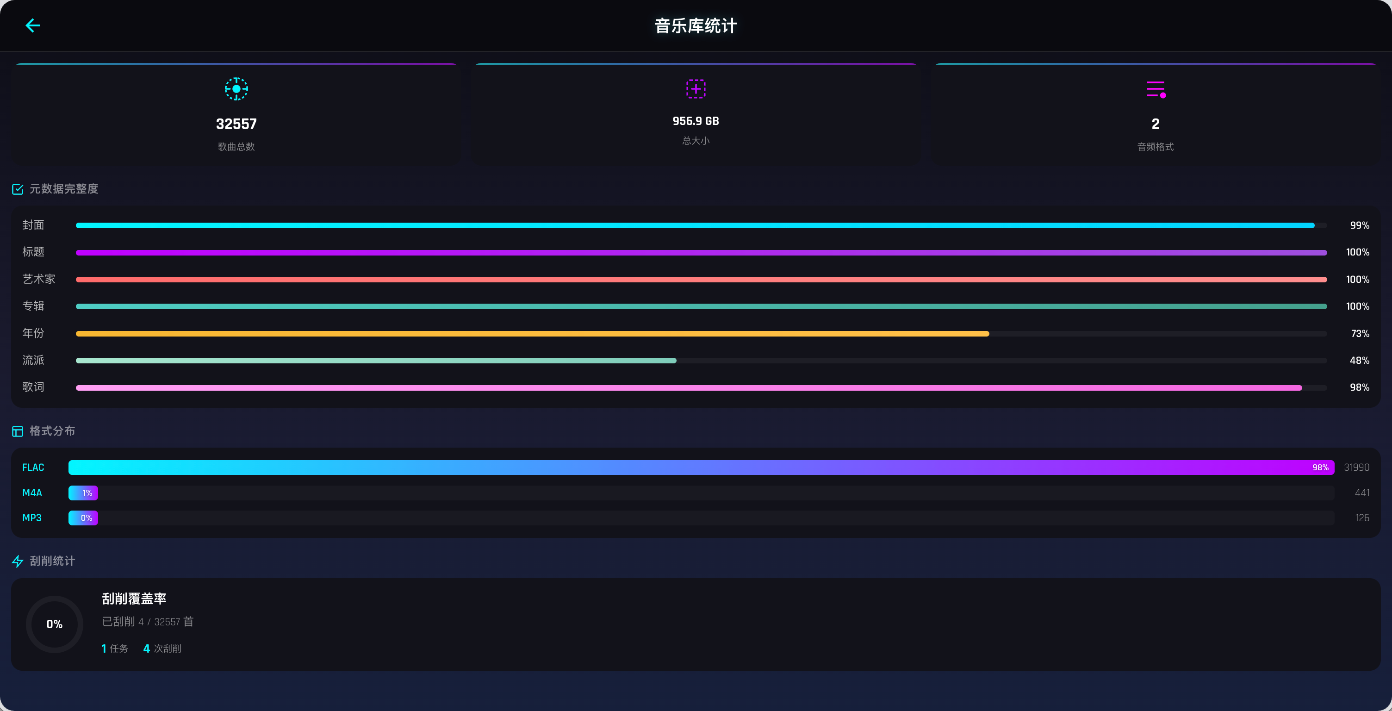Click the FLAC format label
This screenshot has height=711, width=1392.
pos(33,468)
